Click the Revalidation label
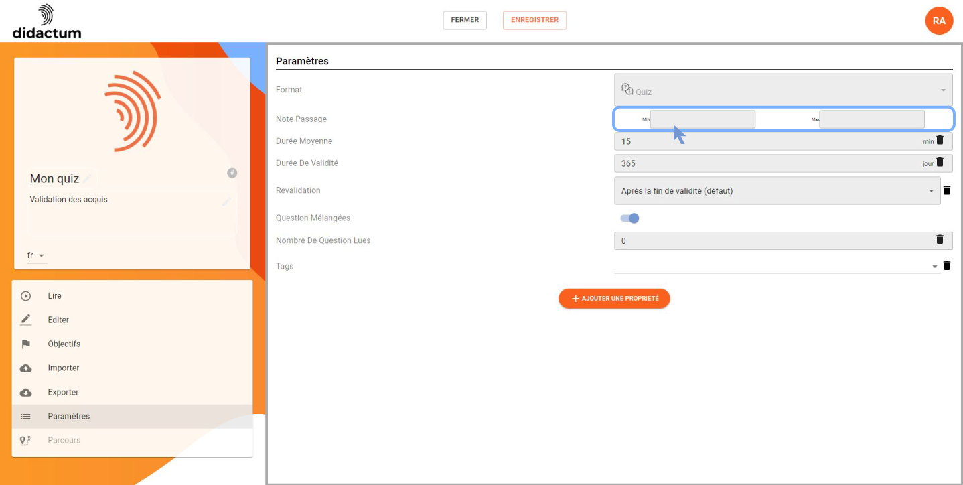This screenshot has height=485, width=963. (x=298, y=190)
